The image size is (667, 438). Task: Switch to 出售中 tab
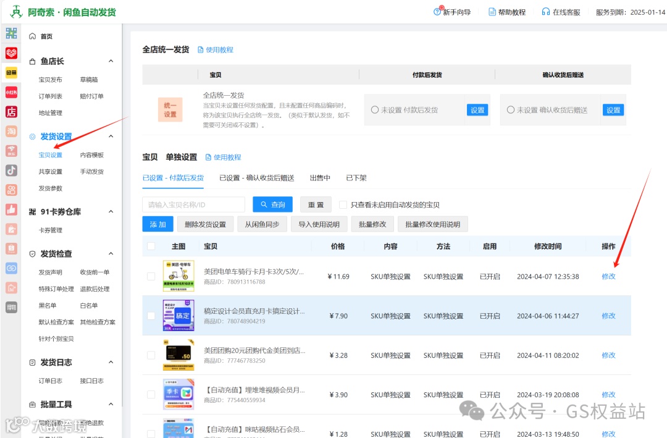pos(320,178)
